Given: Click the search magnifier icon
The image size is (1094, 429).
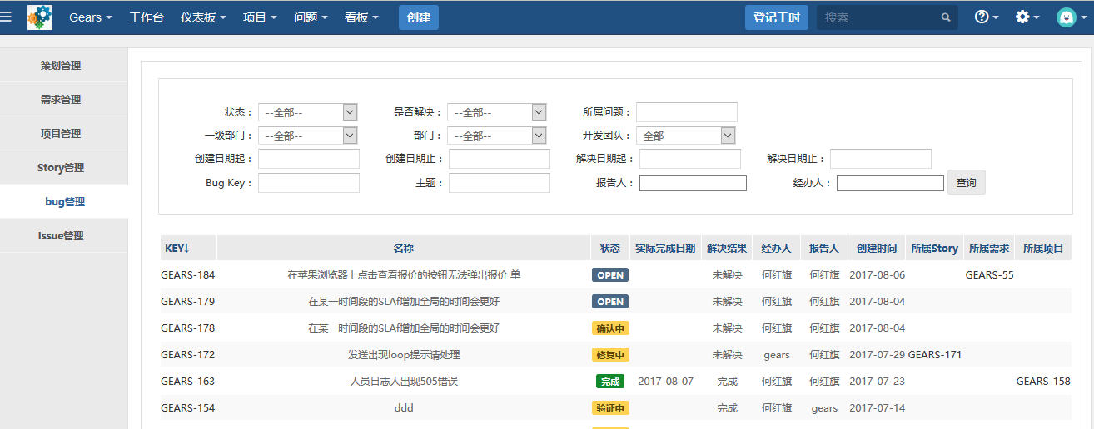Looking at the screenshot, I should (x=946, y=17).
